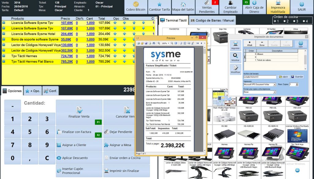Click Añadir plus button in print dialog
This screenshot has height=179, width=314.
point(250,44)
